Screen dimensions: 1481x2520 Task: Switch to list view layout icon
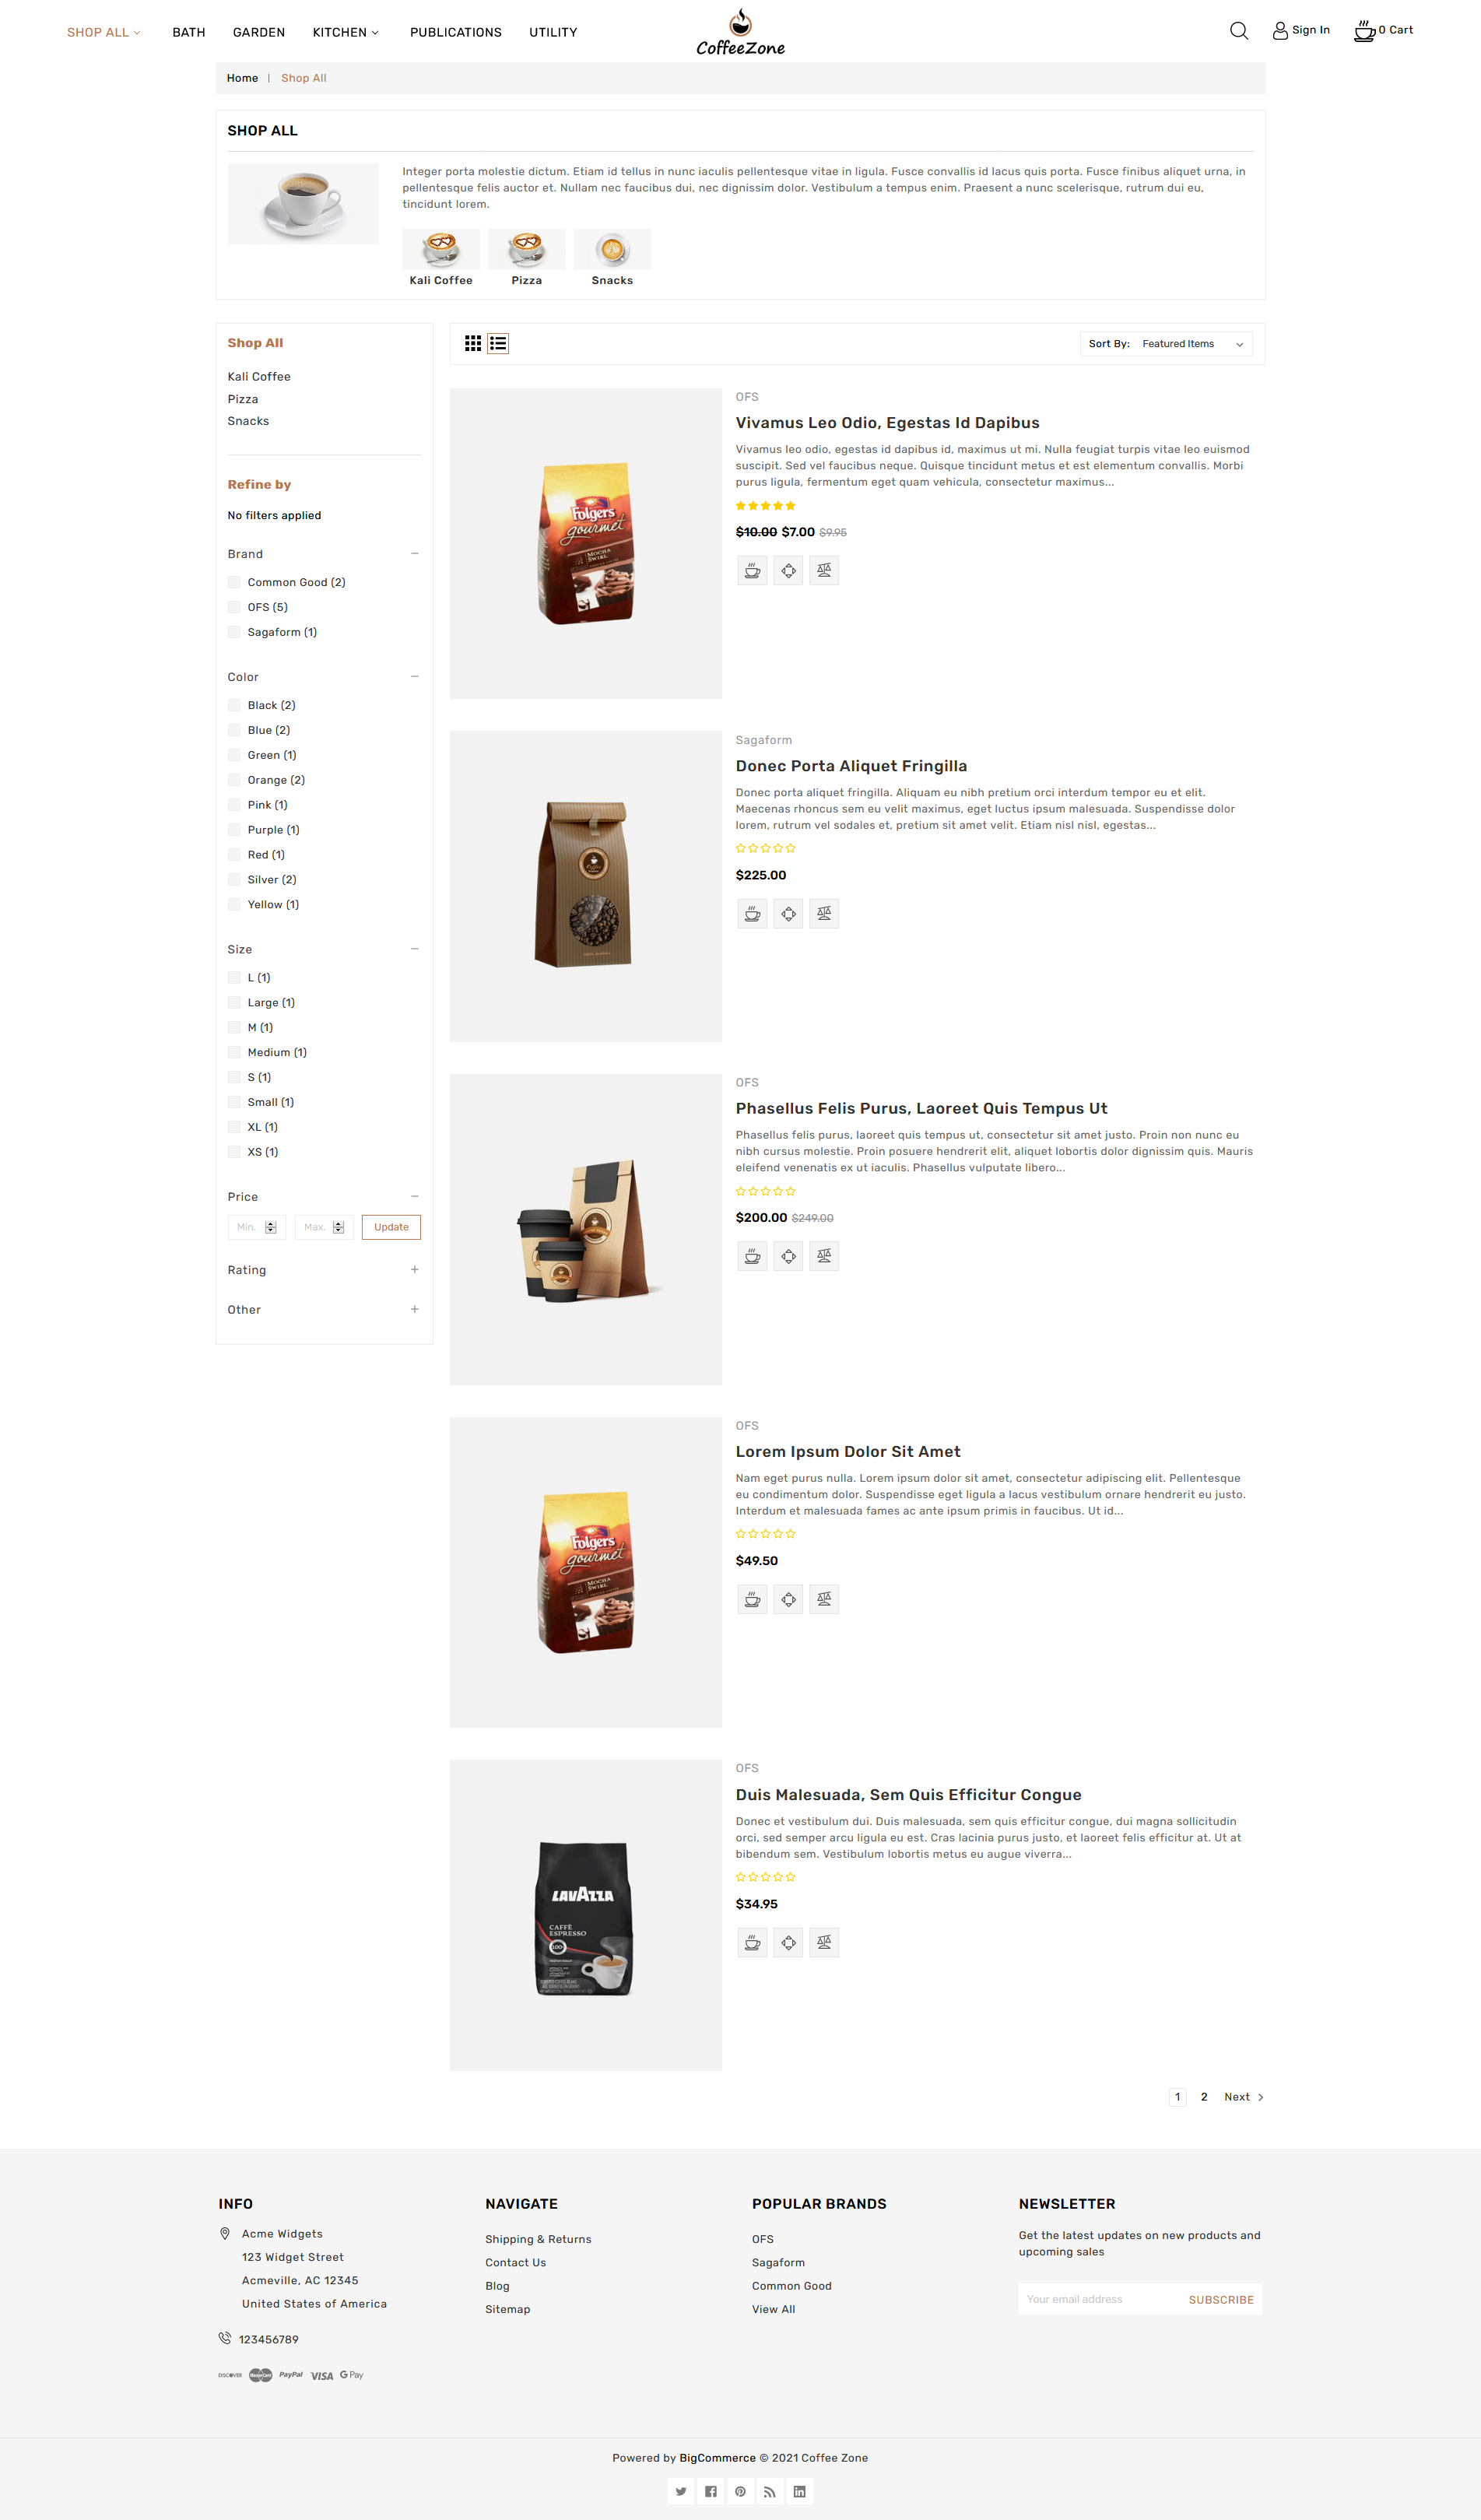tap(498, 344)
